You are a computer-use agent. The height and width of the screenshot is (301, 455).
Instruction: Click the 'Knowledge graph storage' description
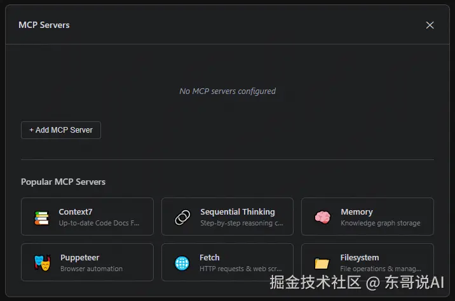click(x=380, y=224)
